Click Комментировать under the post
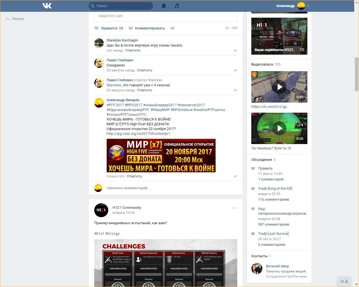This screenshot has width=359, height=287. point(147,28)
